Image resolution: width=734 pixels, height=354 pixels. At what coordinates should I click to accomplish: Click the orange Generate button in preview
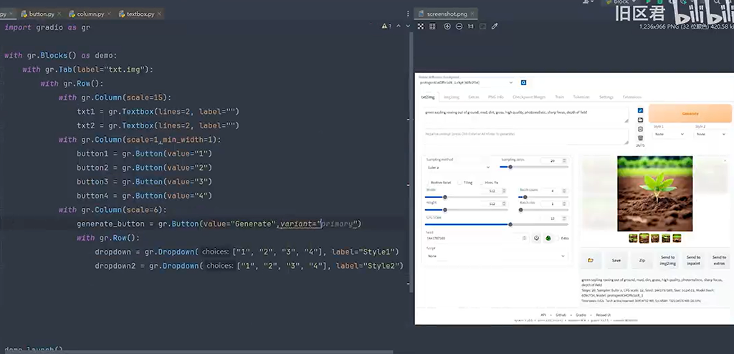(690, 113)
